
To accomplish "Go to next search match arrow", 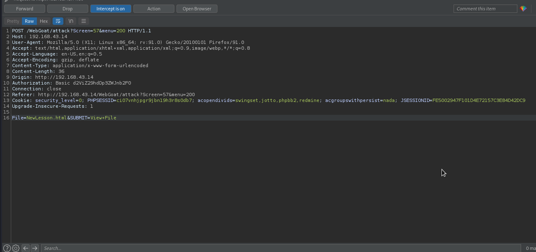I will coord(35,248).
